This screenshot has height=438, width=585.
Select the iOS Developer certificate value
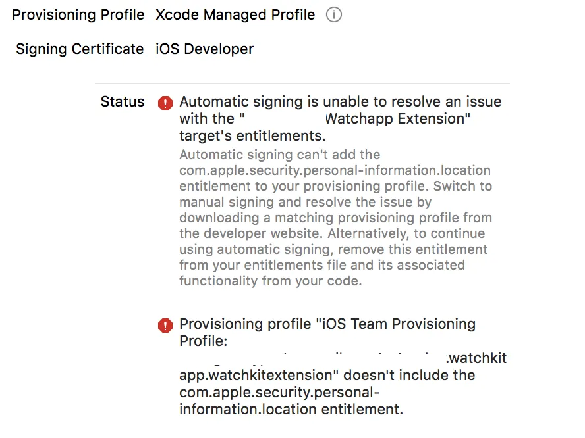[x=205, y=49]
